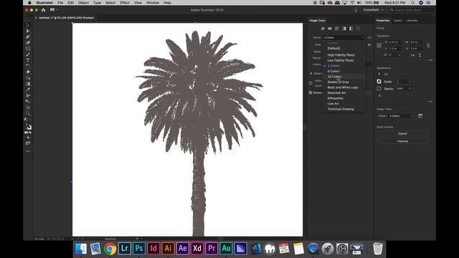Screen dimensions: 459x258
Task: Open the Stroke weight dropdown arrow
Action: 410,82
